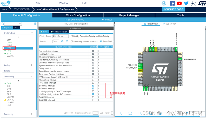Viewport: 206px width, 118px height.
Task: Click the VBAT pin on the chip
Action: click(x=140, y=53)
